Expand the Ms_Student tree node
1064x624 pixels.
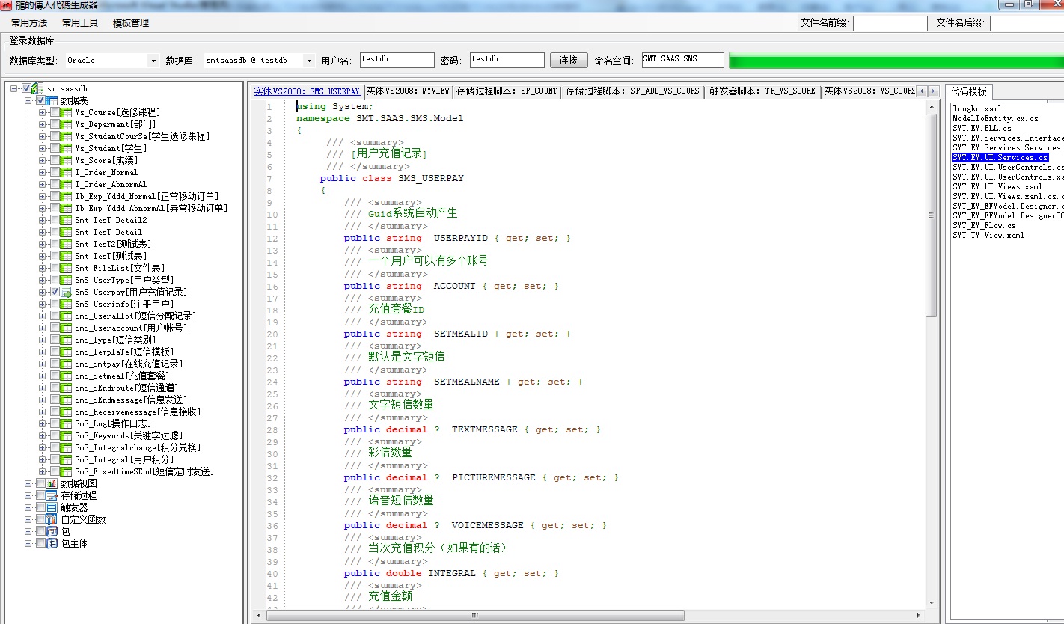43,148
